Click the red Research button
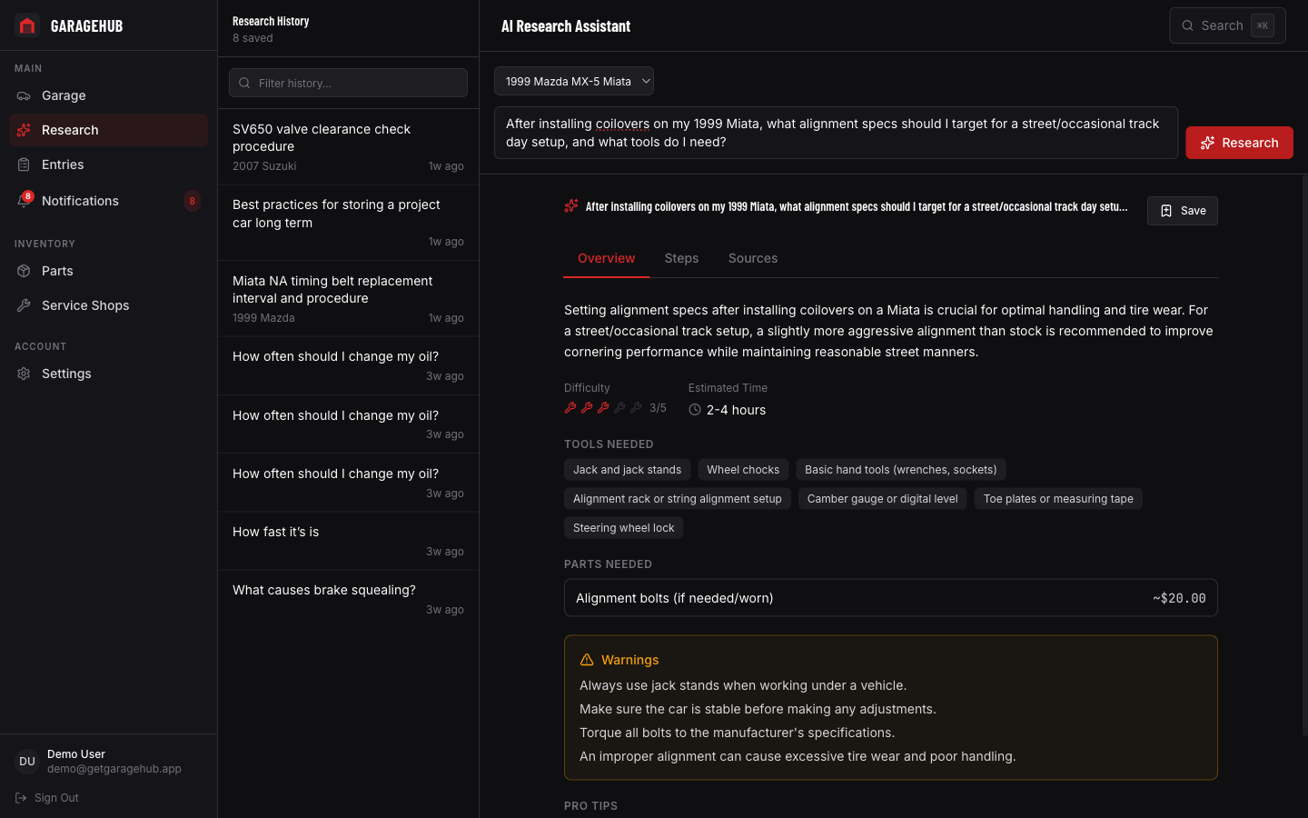The image size is (1308, 818). click(1239, 143)
